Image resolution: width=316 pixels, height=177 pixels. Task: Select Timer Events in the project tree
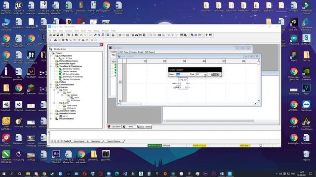[x=72, y=106]
